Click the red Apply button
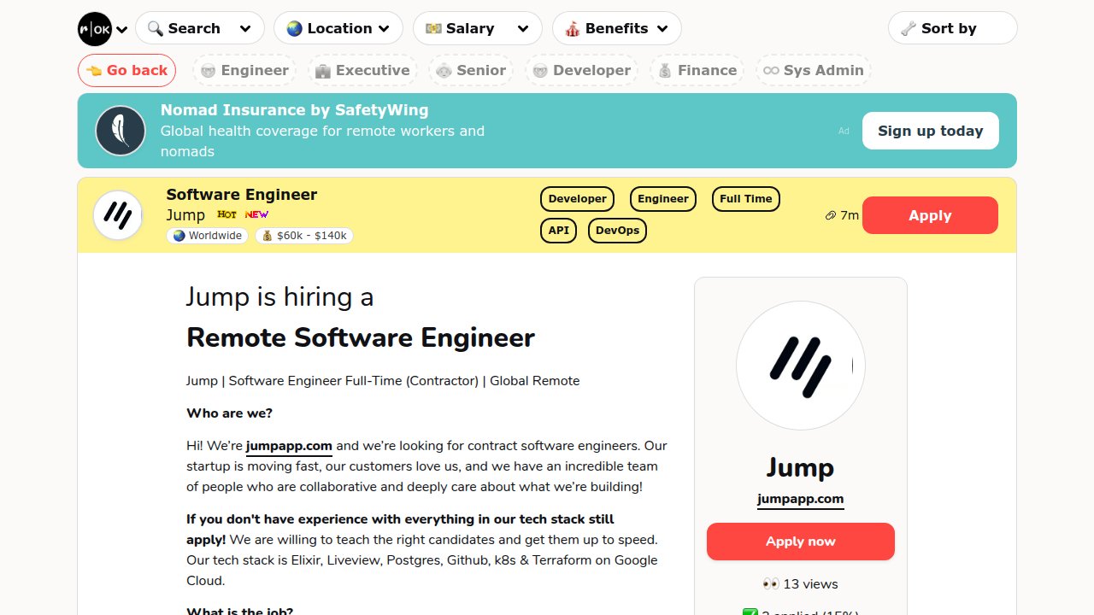The height and width of the screenshot is (615, 1094). coord(930,215)
